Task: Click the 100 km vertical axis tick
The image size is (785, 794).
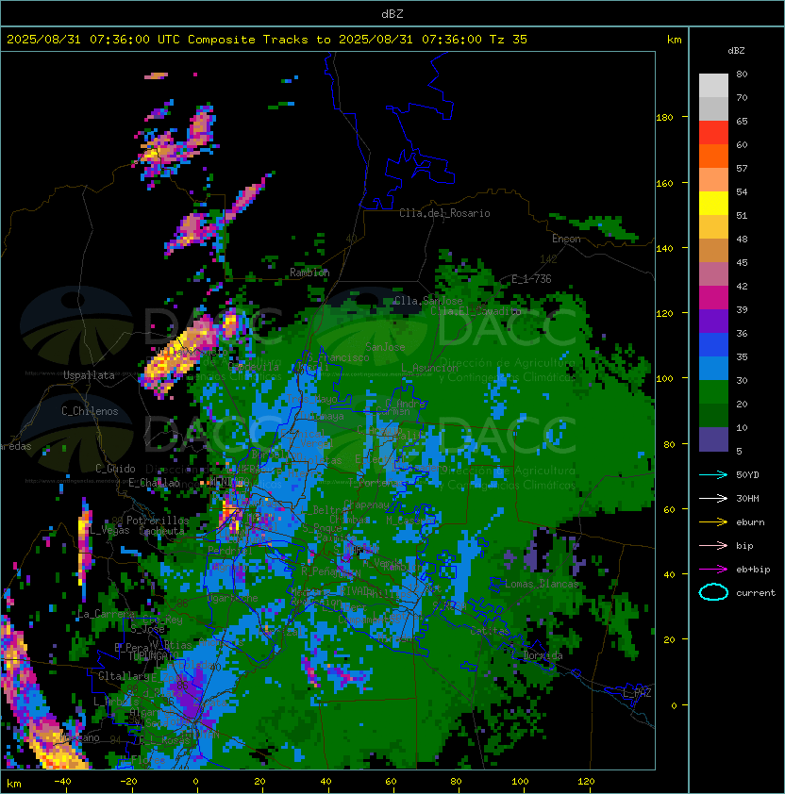Action: (x=664, y=379)
